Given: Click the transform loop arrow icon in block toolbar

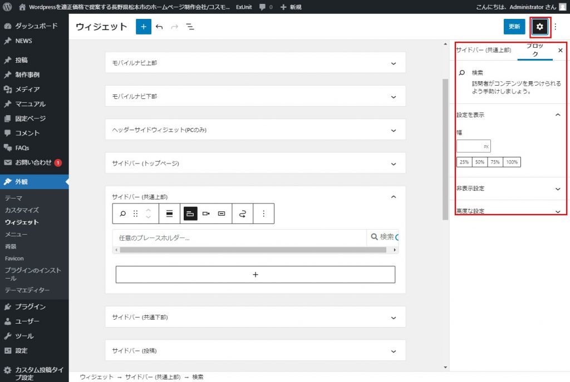Looking at the screenshot, I should (x=242, y=214).
